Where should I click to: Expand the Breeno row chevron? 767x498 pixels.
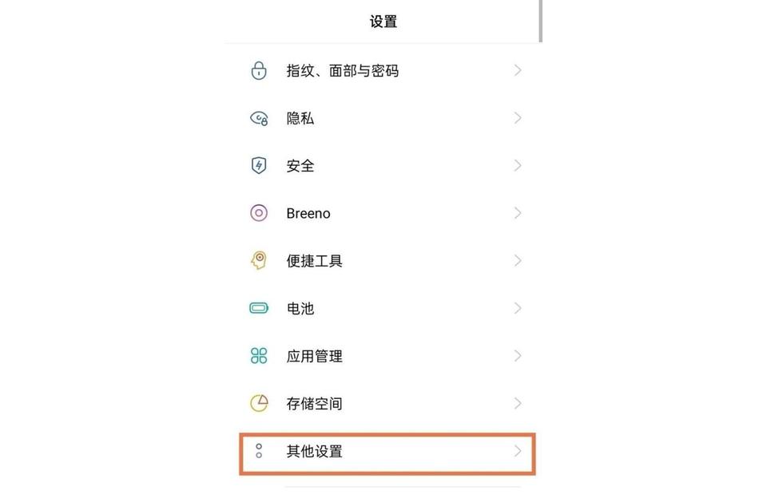(518, 213)
